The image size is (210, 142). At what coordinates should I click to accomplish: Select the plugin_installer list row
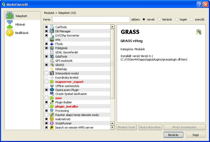[x=77, y=106]
